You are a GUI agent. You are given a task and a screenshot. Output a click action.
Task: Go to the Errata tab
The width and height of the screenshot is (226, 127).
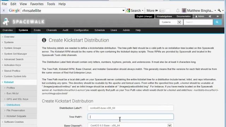(37, 30)
